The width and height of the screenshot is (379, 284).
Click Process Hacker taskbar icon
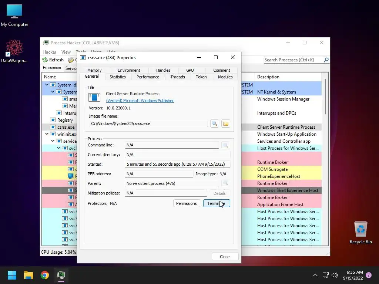click(x=61, y=275)
